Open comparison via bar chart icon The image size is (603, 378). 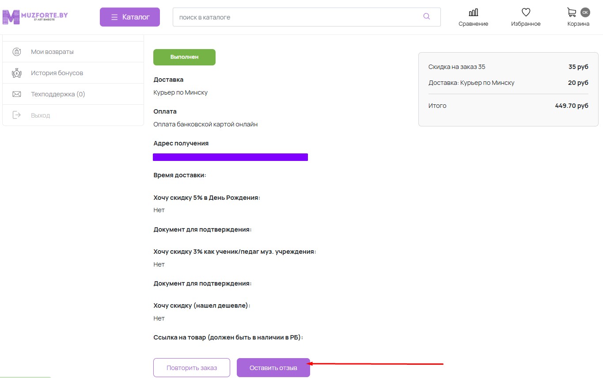tap(473, 12)
